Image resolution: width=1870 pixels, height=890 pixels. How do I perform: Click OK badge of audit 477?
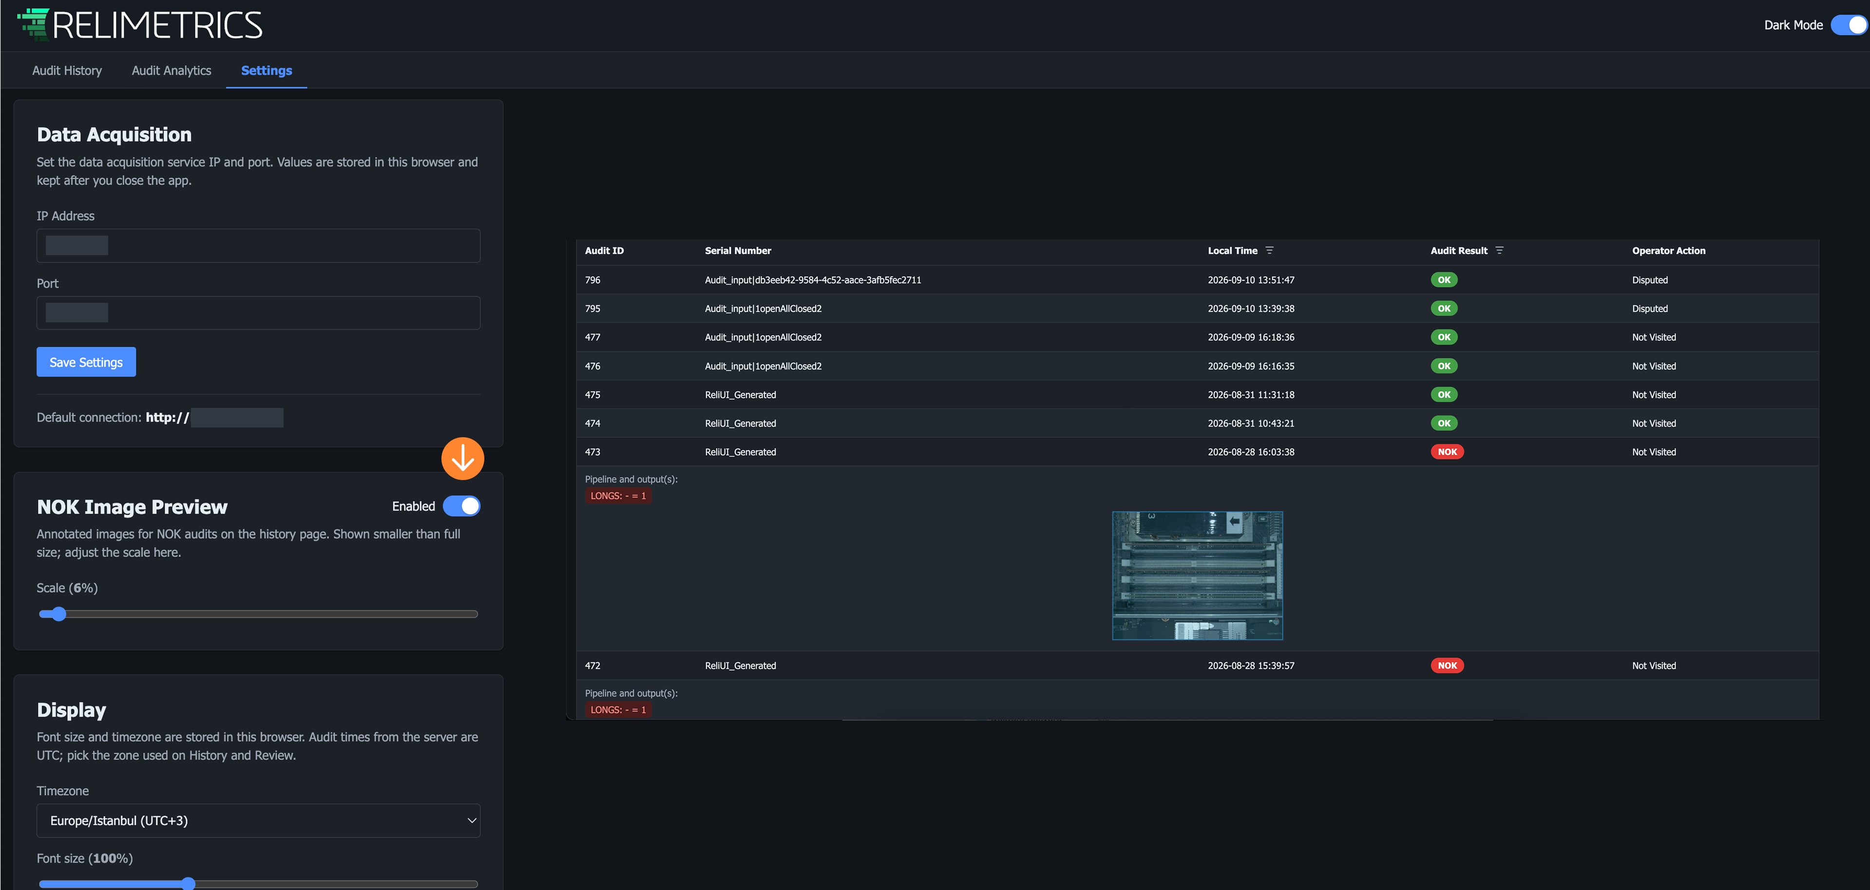(x=1444, y=337)
